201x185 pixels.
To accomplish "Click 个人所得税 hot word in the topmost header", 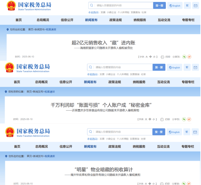I will (x=123, y=12).
